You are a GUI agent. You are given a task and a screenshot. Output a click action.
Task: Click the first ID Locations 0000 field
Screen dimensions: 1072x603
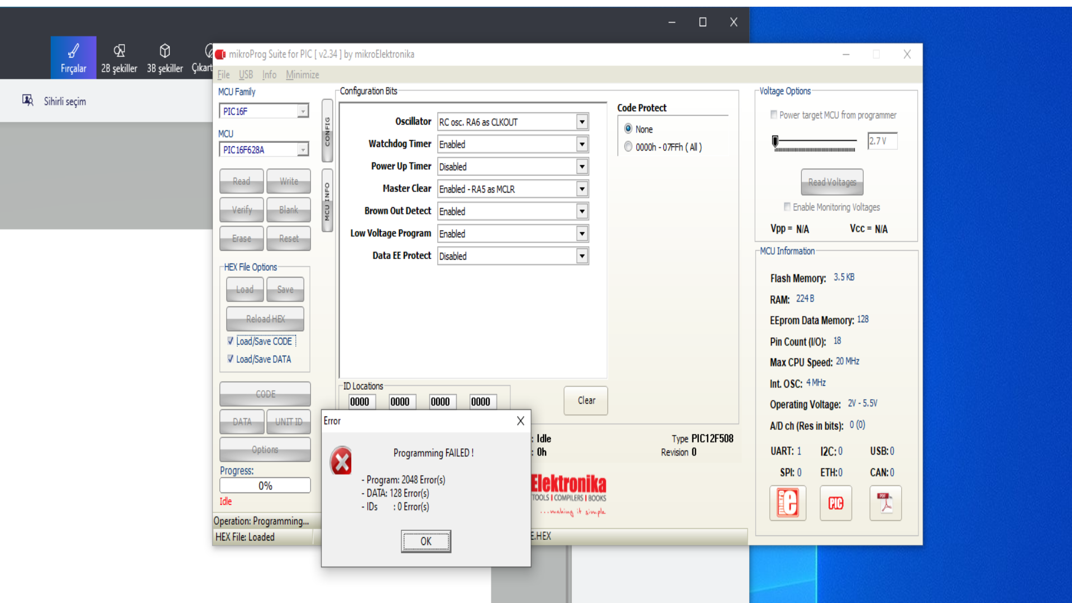pyautogui.click(x=362, y=401)
